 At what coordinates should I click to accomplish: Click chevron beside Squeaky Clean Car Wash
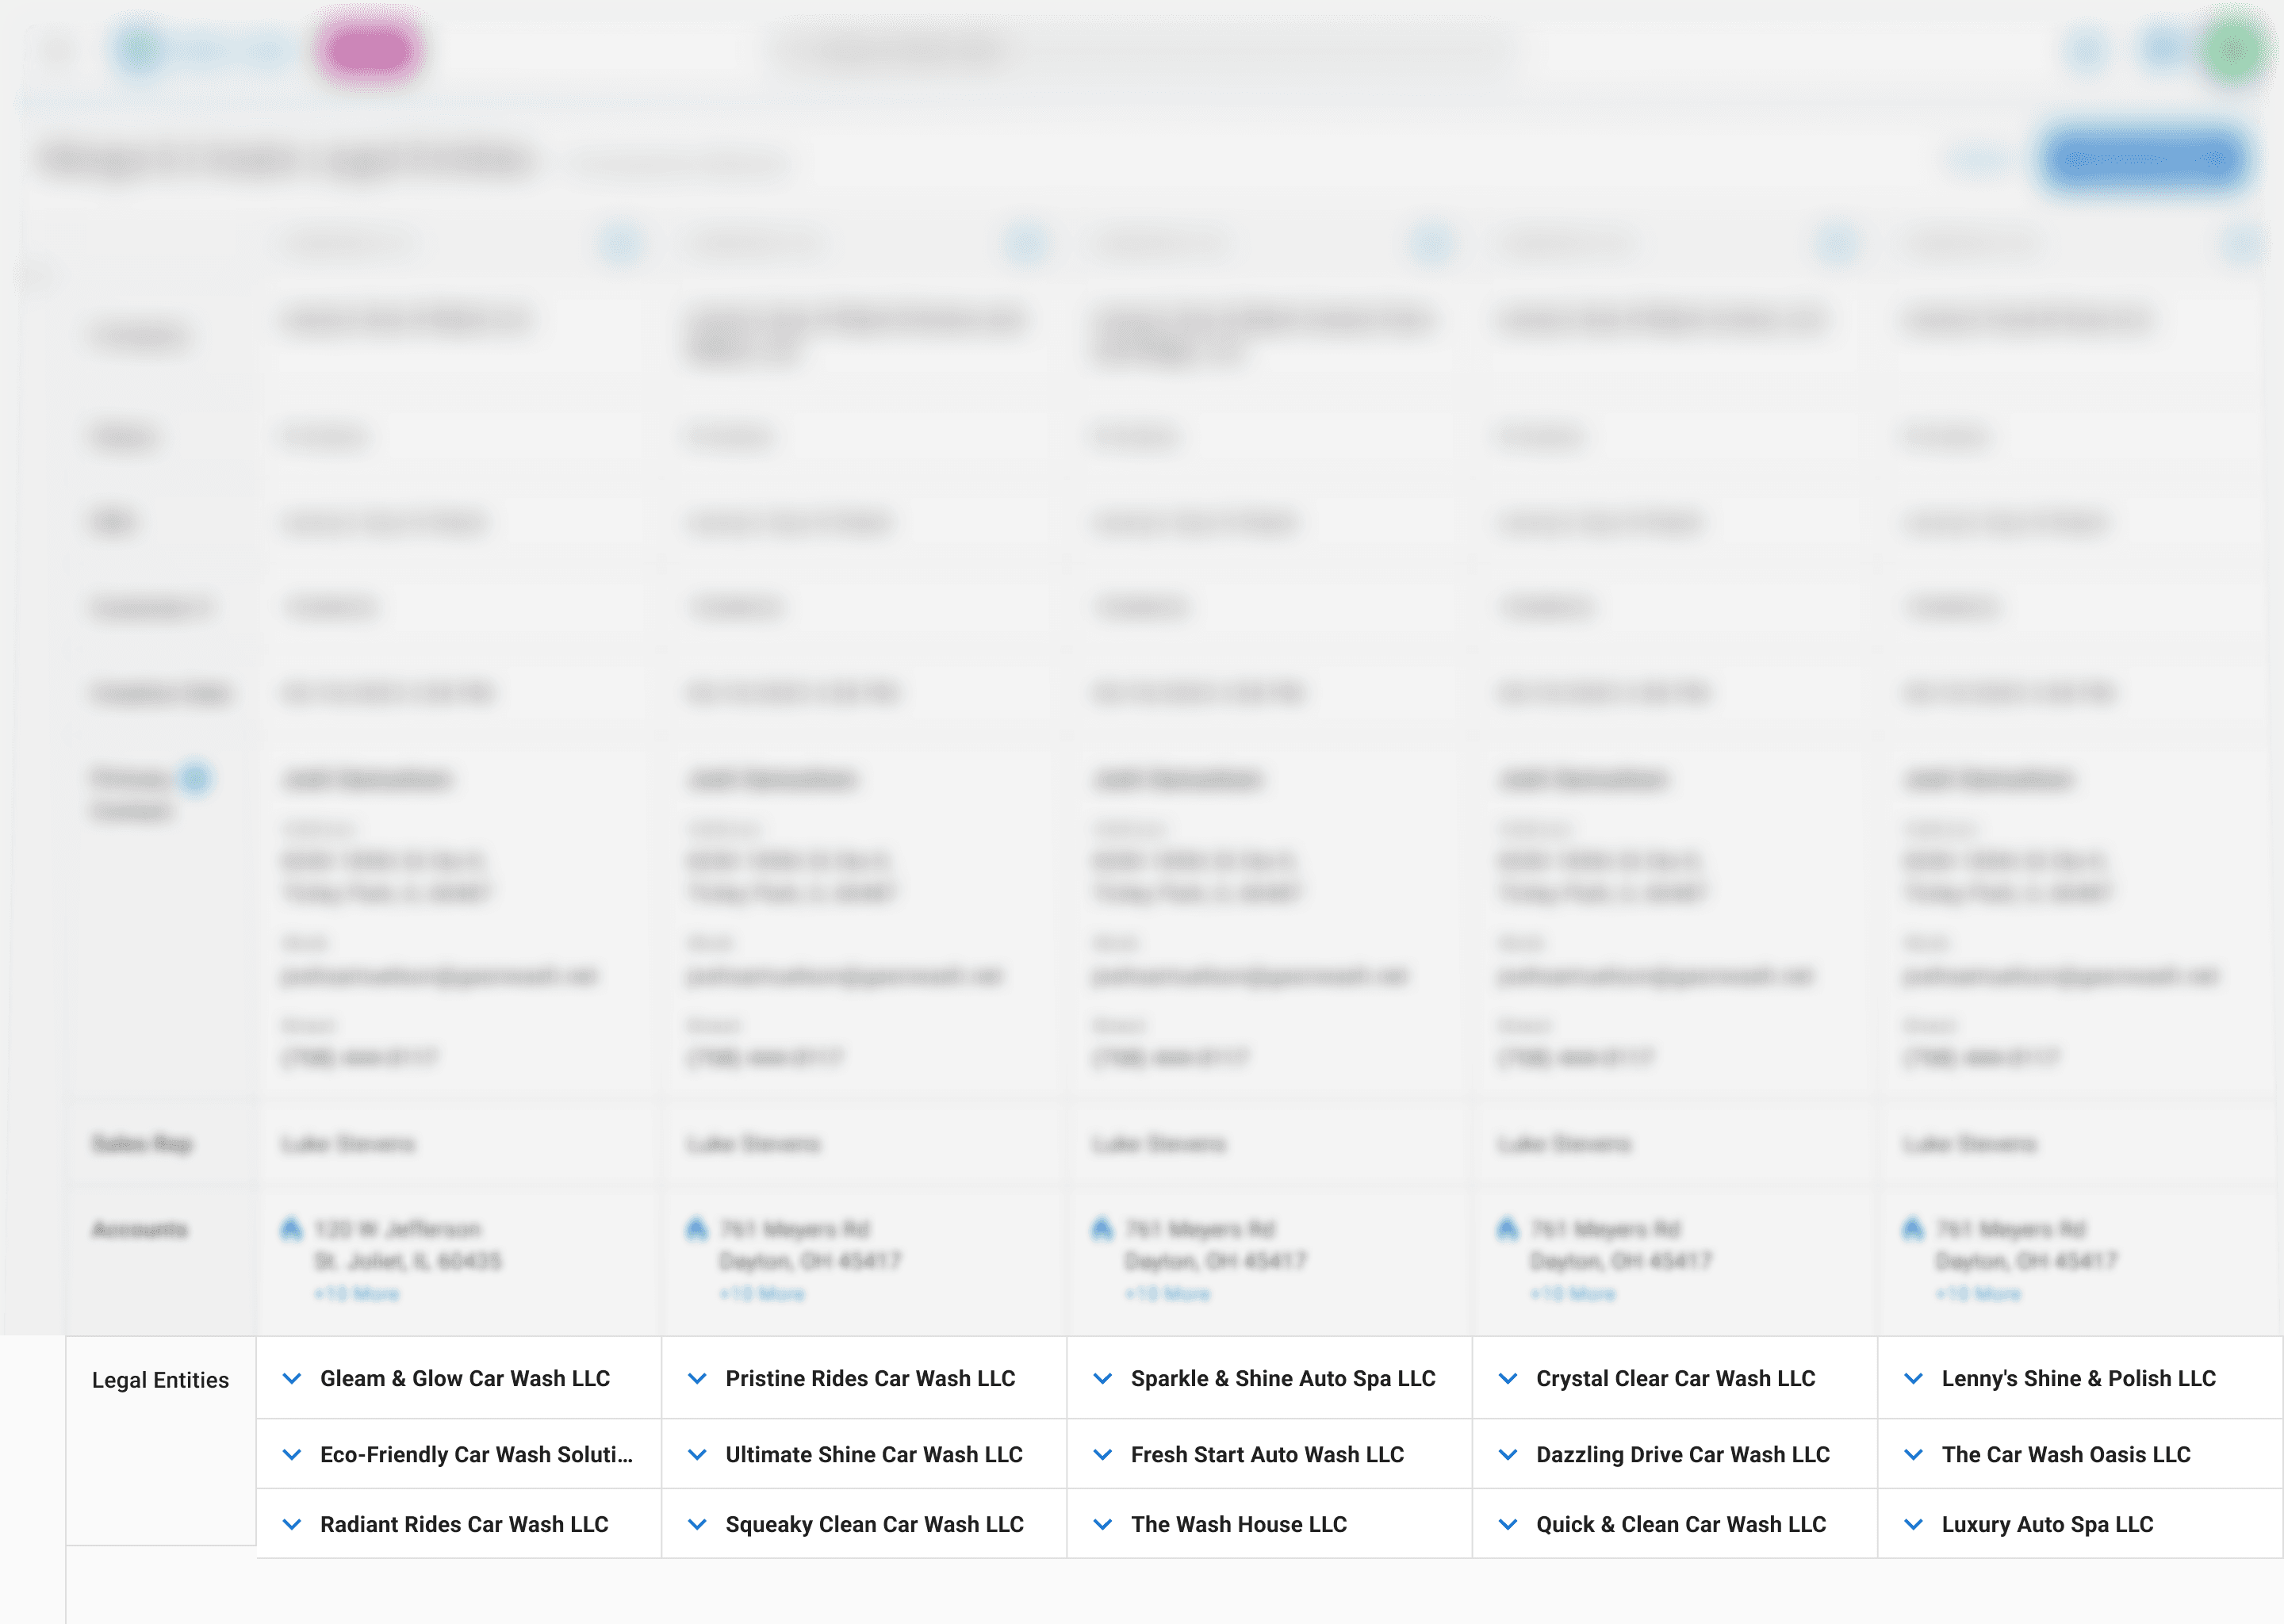698,1525
